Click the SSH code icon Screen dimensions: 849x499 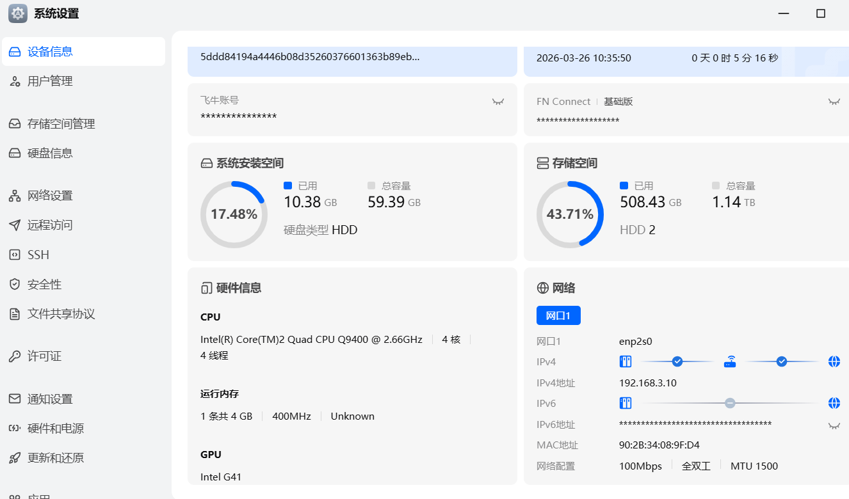[x=15, y=255]
